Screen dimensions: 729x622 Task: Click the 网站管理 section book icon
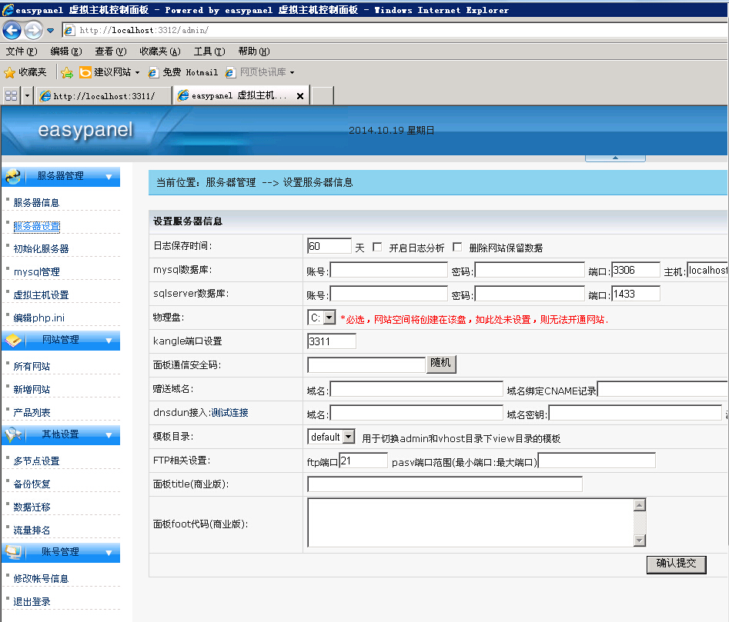(13, 341)
